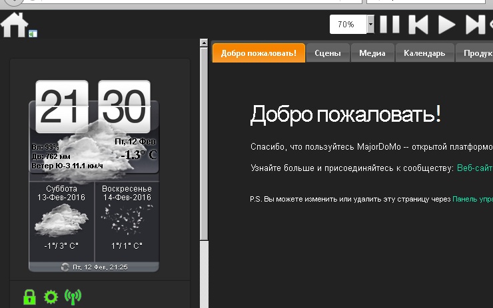Open the Календарь tab
Screen dimensions: 493x308
[x=424, y=53]
